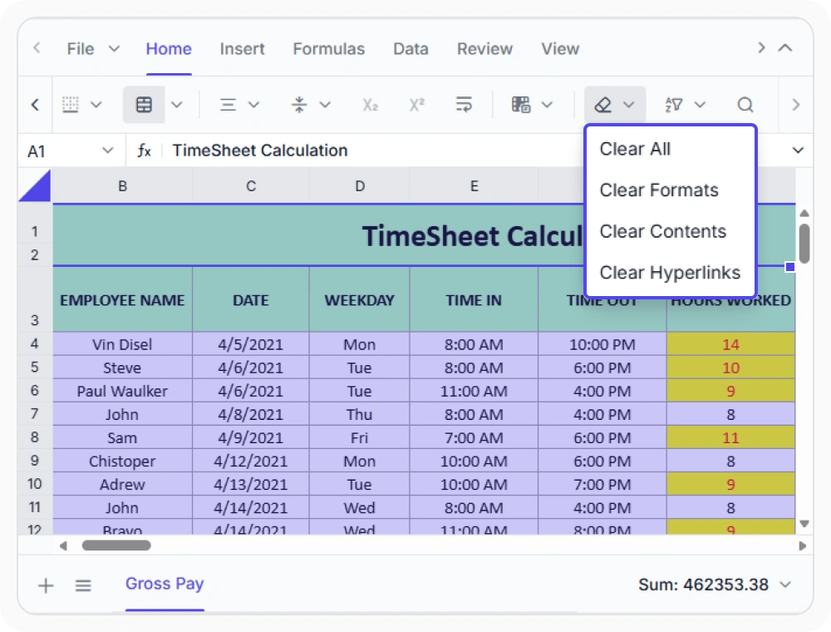This screenshot has height=632, width=831.
Task: Select row 7 header
Action: pos(34,413)
